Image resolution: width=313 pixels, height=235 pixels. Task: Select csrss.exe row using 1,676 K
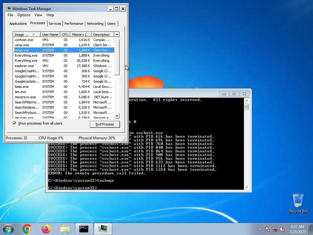[x=64, y=45]
